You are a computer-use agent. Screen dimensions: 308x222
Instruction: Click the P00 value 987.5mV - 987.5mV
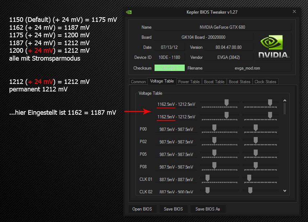(x=176, y=129)
